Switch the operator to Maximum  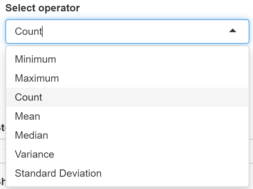[x=37, y=78]
